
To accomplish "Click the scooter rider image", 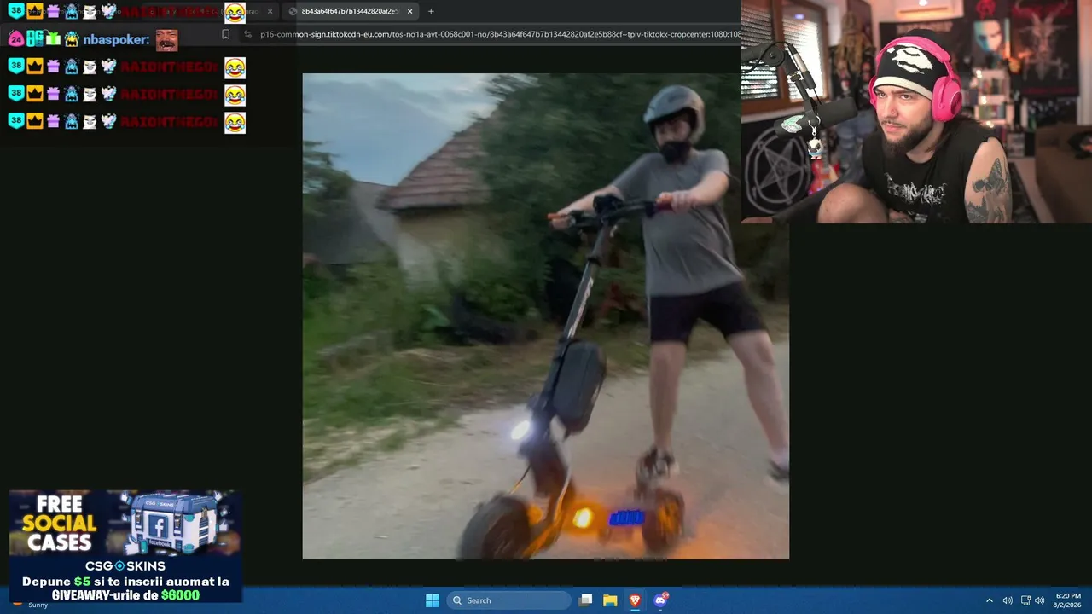I will 546,316.
